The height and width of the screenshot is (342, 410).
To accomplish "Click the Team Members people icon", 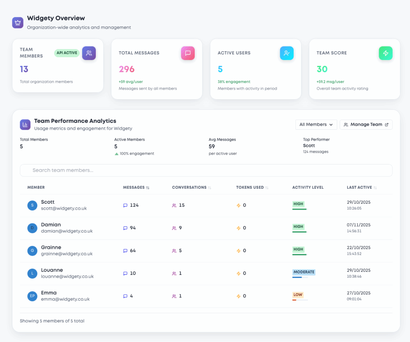I will click(89, 53).
